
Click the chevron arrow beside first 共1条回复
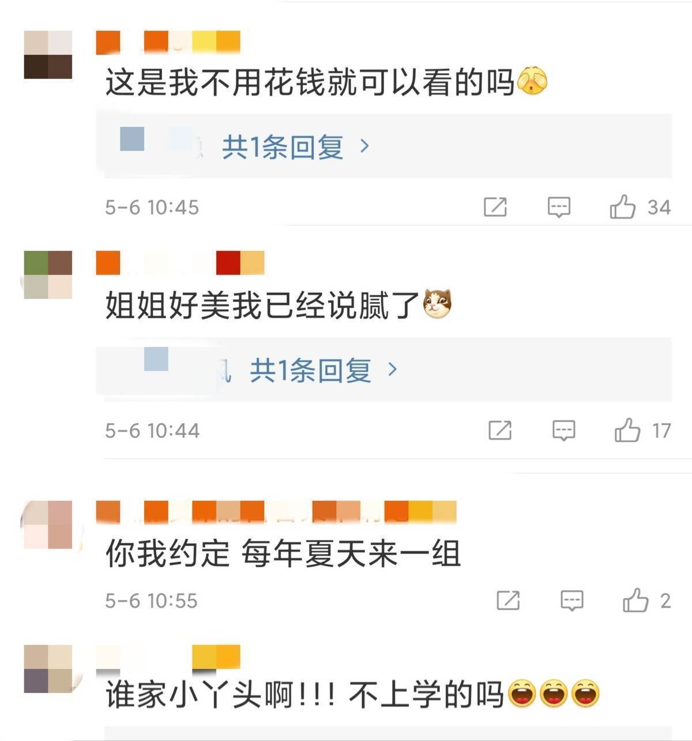tap(364, 146)
